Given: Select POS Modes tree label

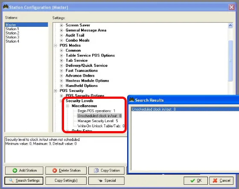Looking at the screenshot, I should click(x=70, y=45).
